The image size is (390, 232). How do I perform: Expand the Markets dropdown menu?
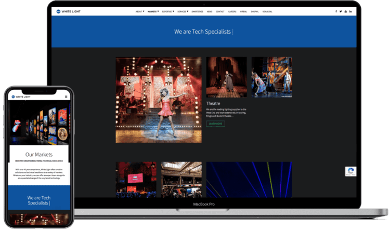(x=153, y=11)
